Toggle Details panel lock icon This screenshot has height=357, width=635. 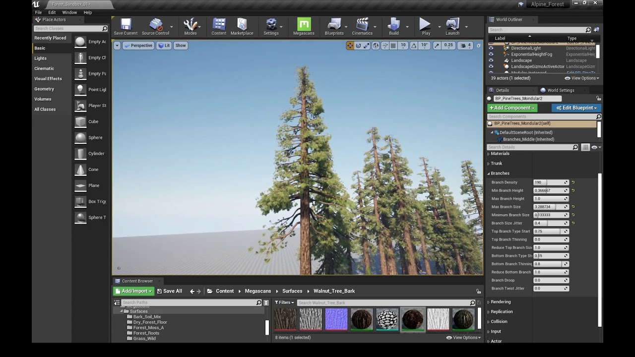coord(598,98)
